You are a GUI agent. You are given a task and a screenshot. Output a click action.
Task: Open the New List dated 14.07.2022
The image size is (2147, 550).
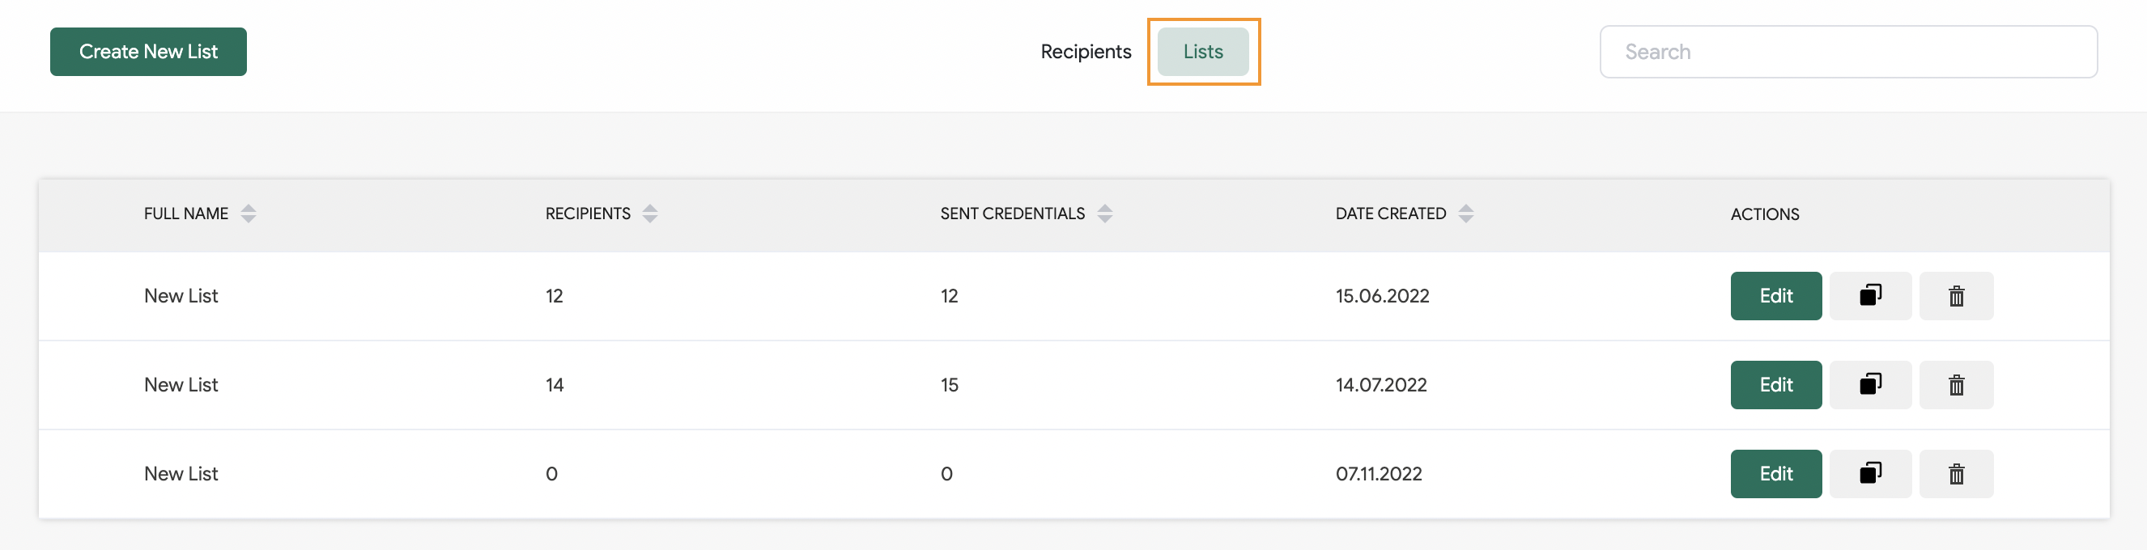[181, 384]
